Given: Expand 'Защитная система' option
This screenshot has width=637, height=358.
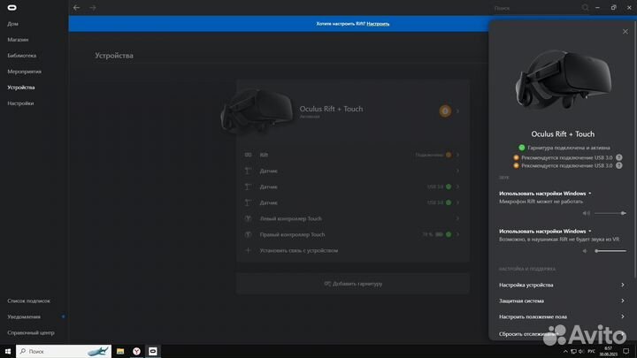Looking at the screenshot, I should (562, 301).
